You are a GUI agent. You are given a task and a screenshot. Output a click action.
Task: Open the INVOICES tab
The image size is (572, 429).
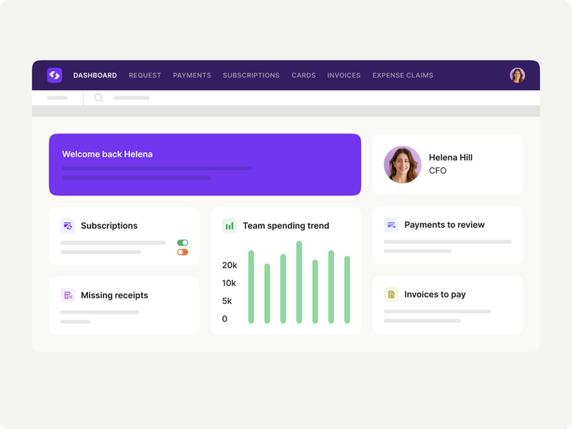point(344,75)
